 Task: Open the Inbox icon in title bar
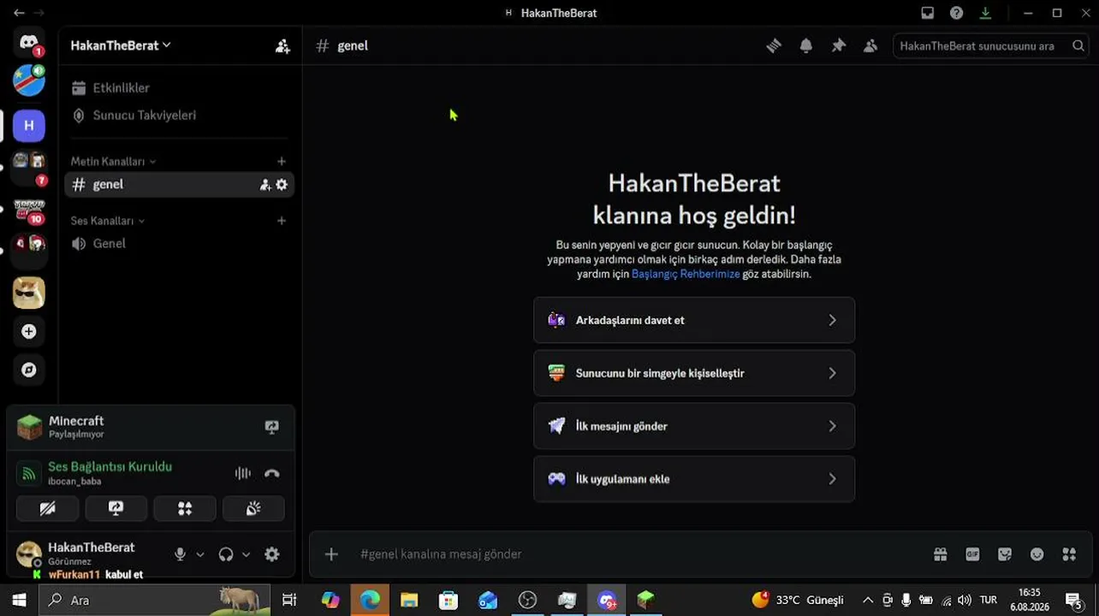click(928, 13)
